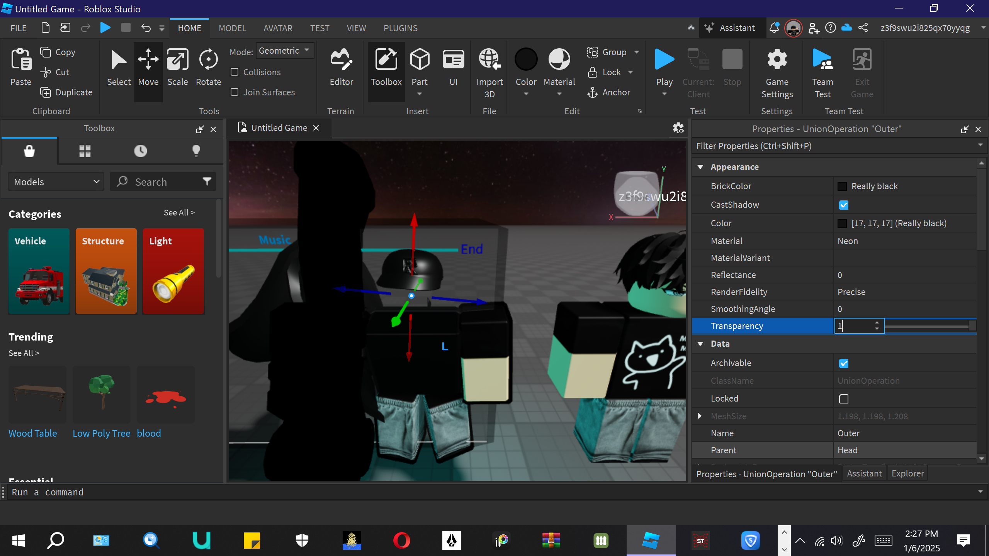989x556 pixels.
Task: Switch to the MODEL ribbon tab
Action: click(x=232, y=28)
